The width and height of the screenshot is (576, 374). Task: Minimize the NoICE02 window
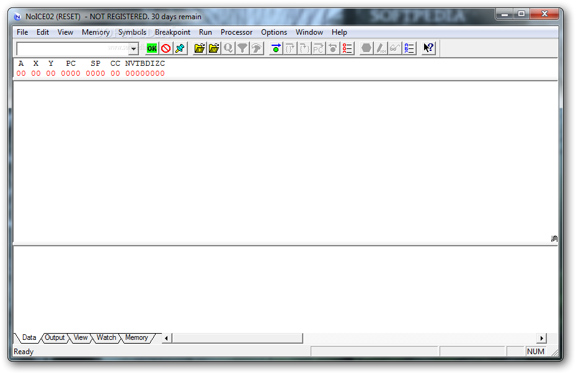coord(505,14)
